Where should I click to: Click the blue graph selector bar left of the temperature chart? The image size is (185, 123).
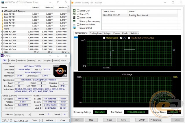(x=76, y=37)
